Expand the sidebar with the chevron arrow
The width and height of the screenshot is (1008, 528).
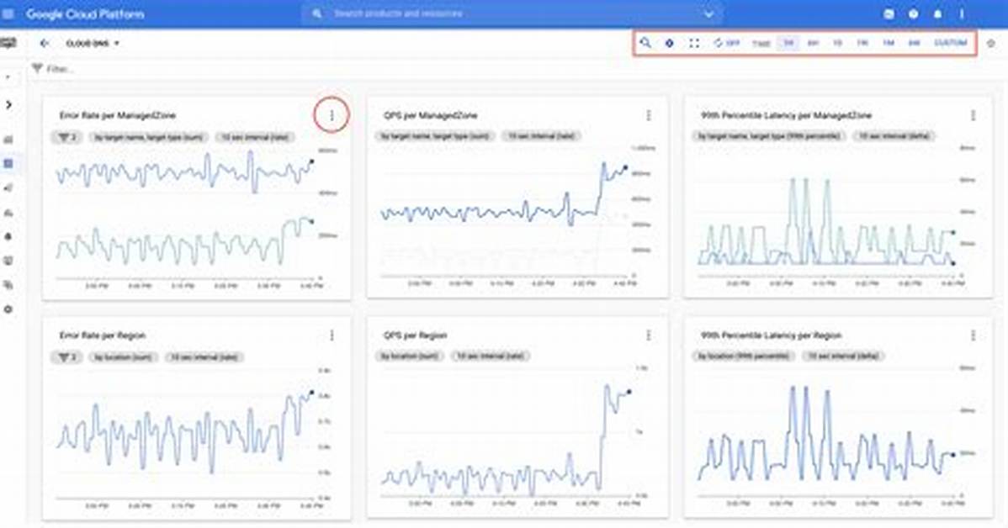coord(8,104)
